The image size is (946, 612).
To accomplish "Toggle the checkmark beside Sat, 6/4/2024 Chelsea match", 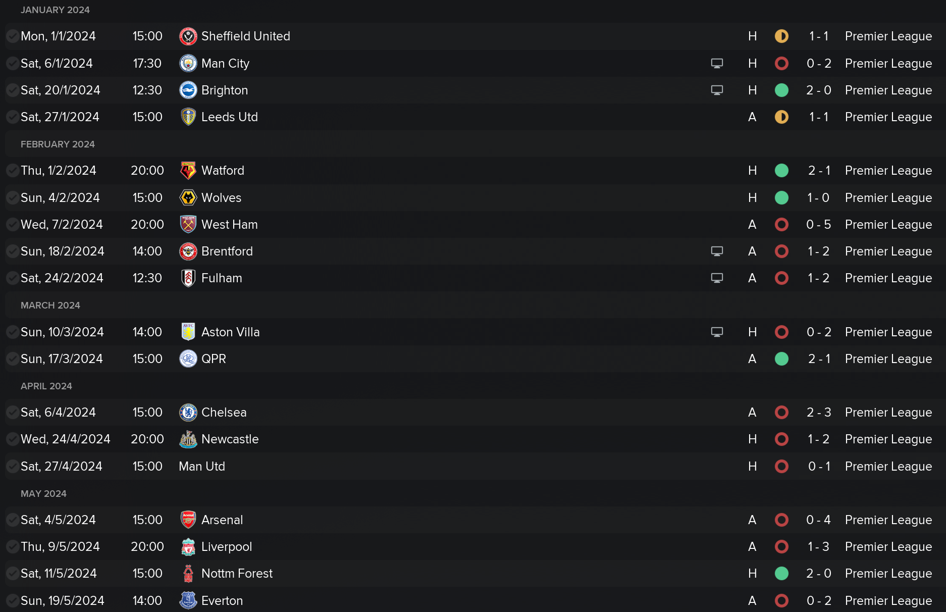I will point(12,413).
